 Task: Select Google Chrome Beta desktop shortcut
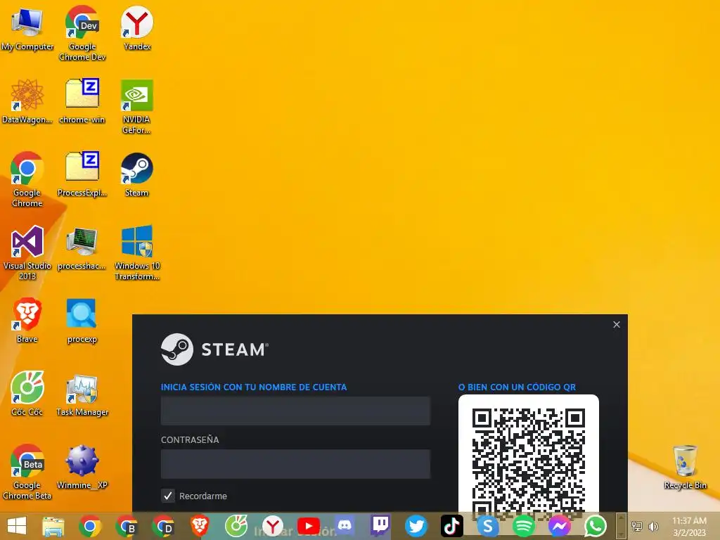27,472
